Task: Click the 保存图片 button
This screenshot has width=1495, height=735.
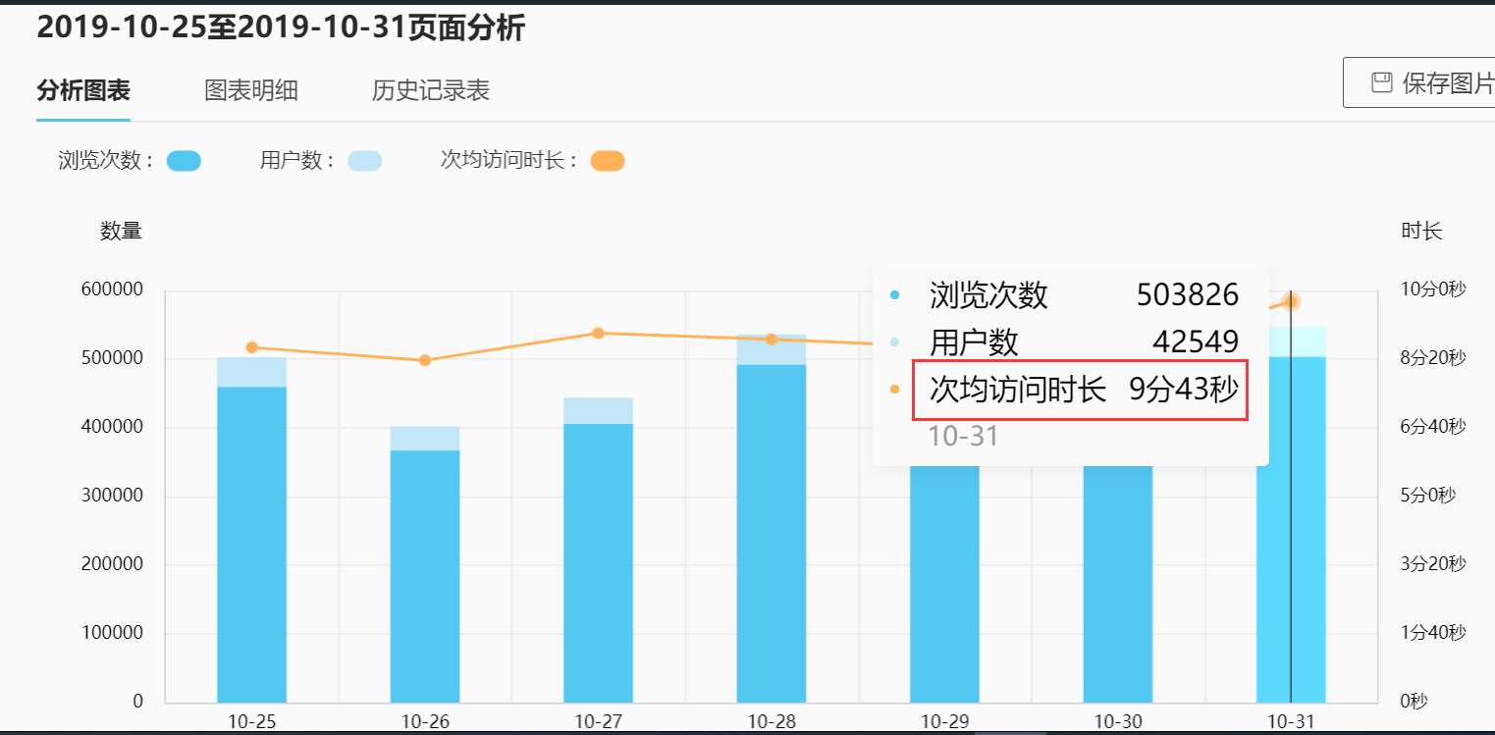Action: 1419,82
